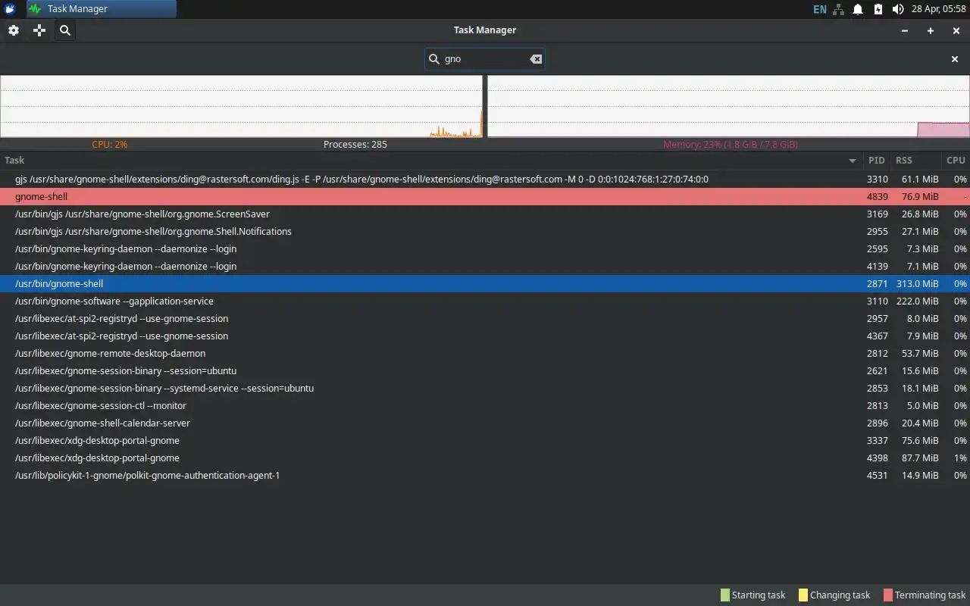Image resolution: width=970 pixels, height=606 pixels.
Task: Select the polkit-gnome-authentication-agent-1 row
Action: click(x=485, y=476)
